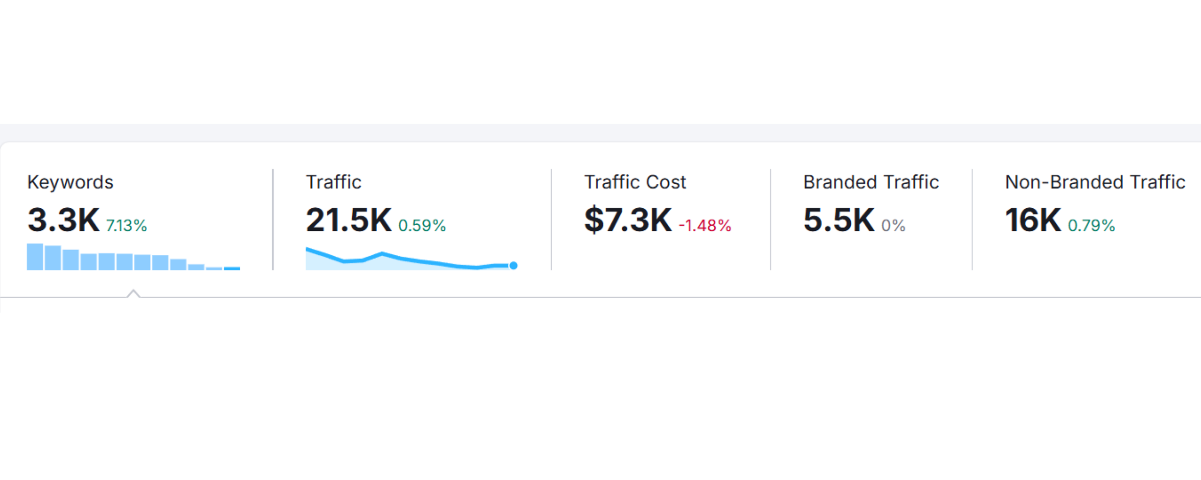Click the -1.48% traffic cost change

(705, 226)
